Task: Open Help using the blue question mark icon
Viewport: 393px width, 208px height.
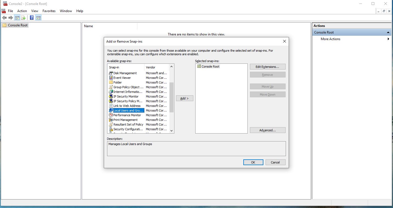Action: coord(32,18)
